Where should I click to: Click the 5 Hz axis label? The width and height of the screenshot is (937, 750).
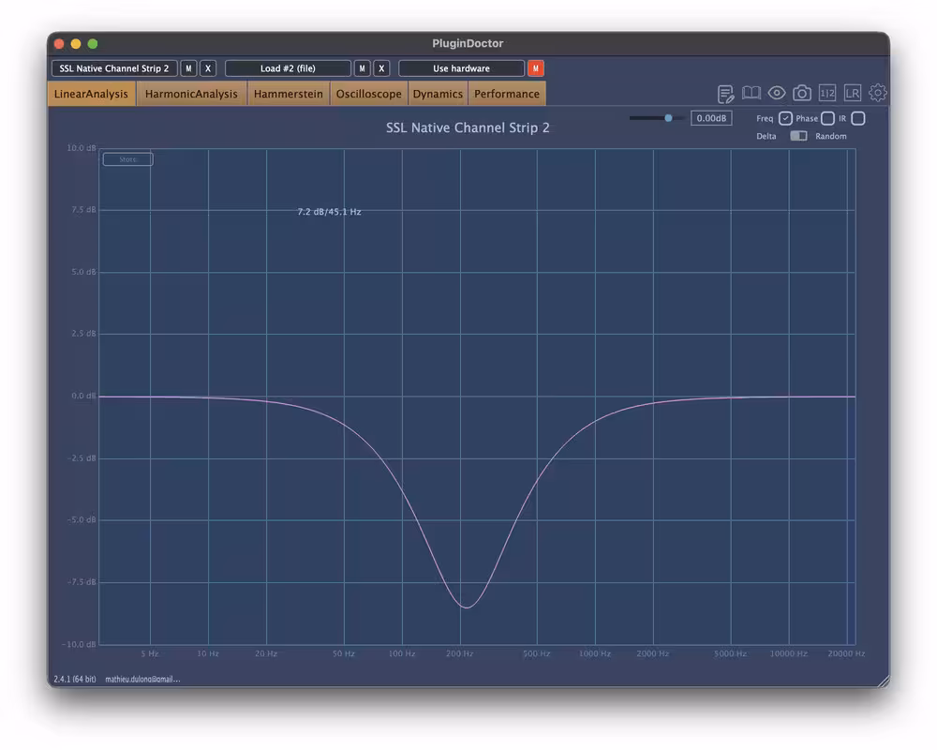(150, 653)
